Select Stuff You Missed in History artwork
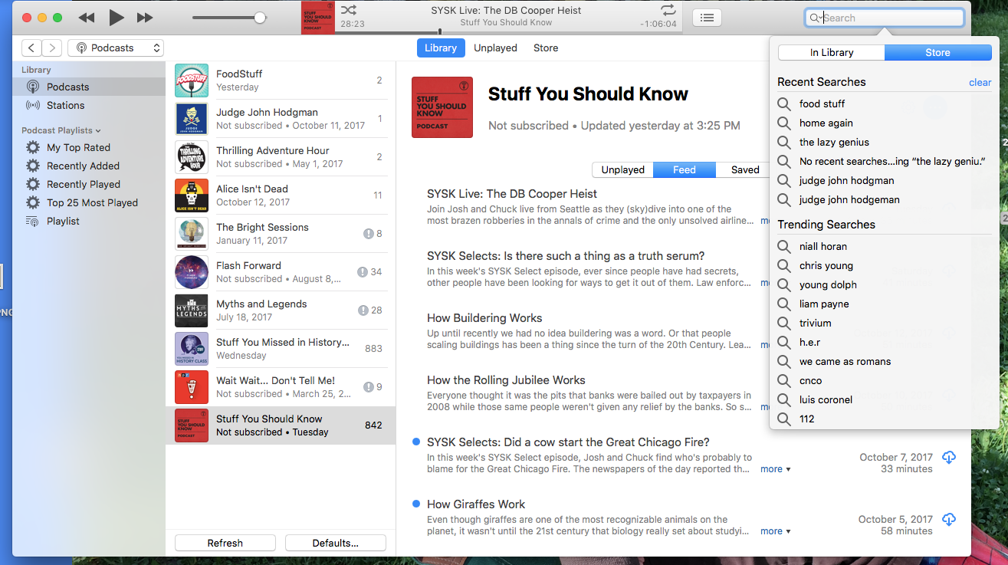Image resolution: width=1008 pixels, height=565 pixels. 192,349
